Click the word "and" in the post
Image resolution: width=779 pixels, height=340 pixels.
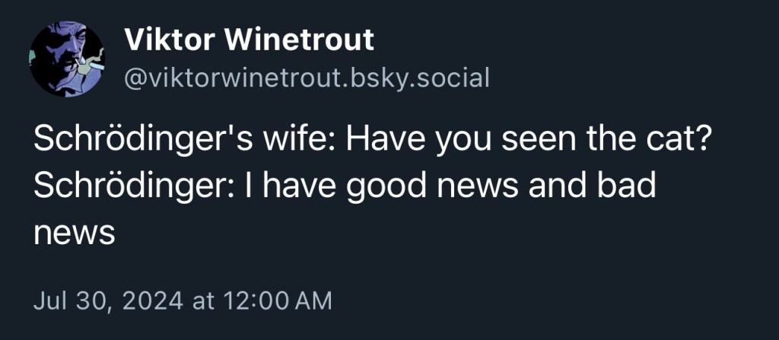(x=558, y=186)
